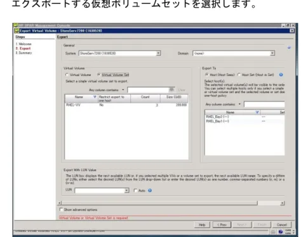Click the help icon beside the Auto checkbox
This screenshot has height=237, width=301.
pos(150,191)
